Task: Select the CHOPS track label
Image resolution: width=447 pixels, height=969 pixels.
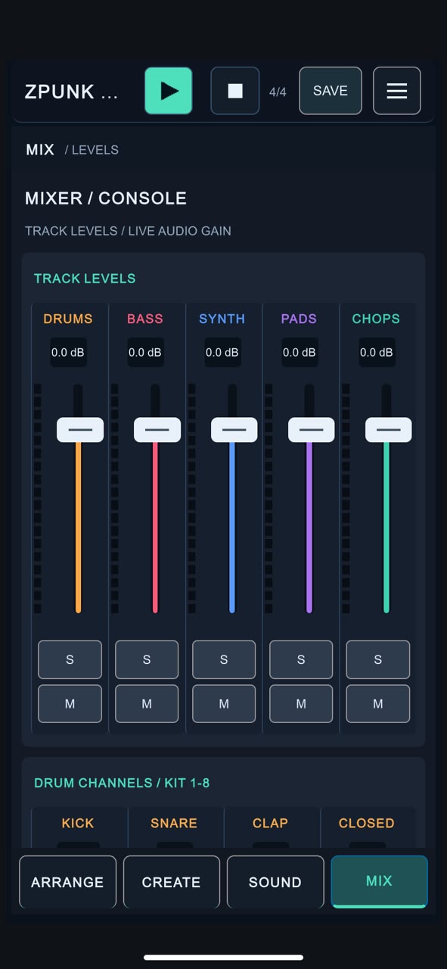Action: [377, 319]
